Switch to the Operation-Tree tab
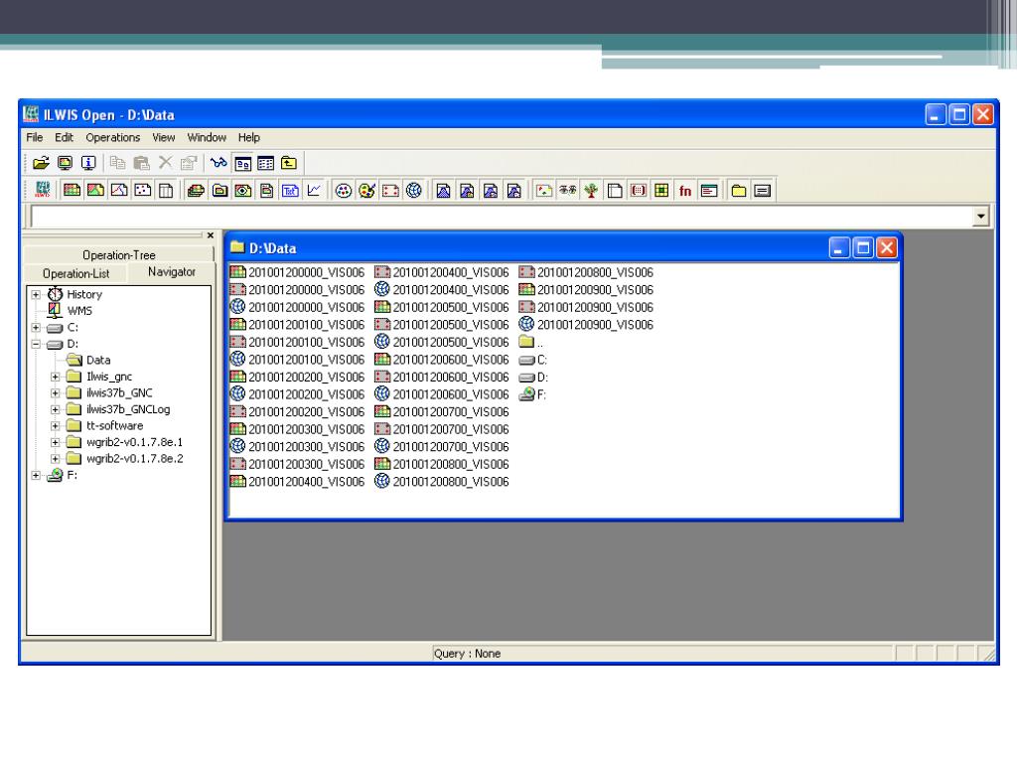Image resolution: width=1017 pixels, height=763 pixels. tap(119, 255)
